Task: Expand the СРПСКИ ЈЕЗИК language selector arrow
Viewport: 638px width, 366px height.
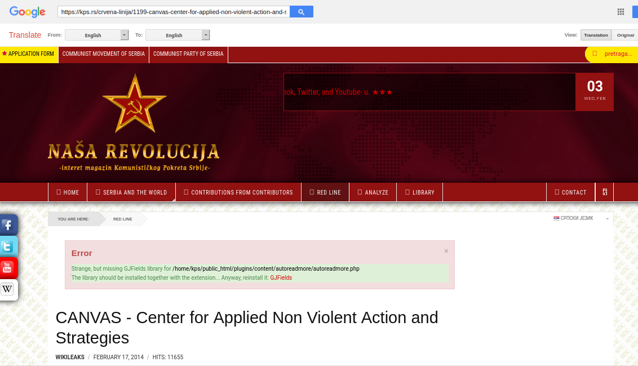Action: [608, 219]
